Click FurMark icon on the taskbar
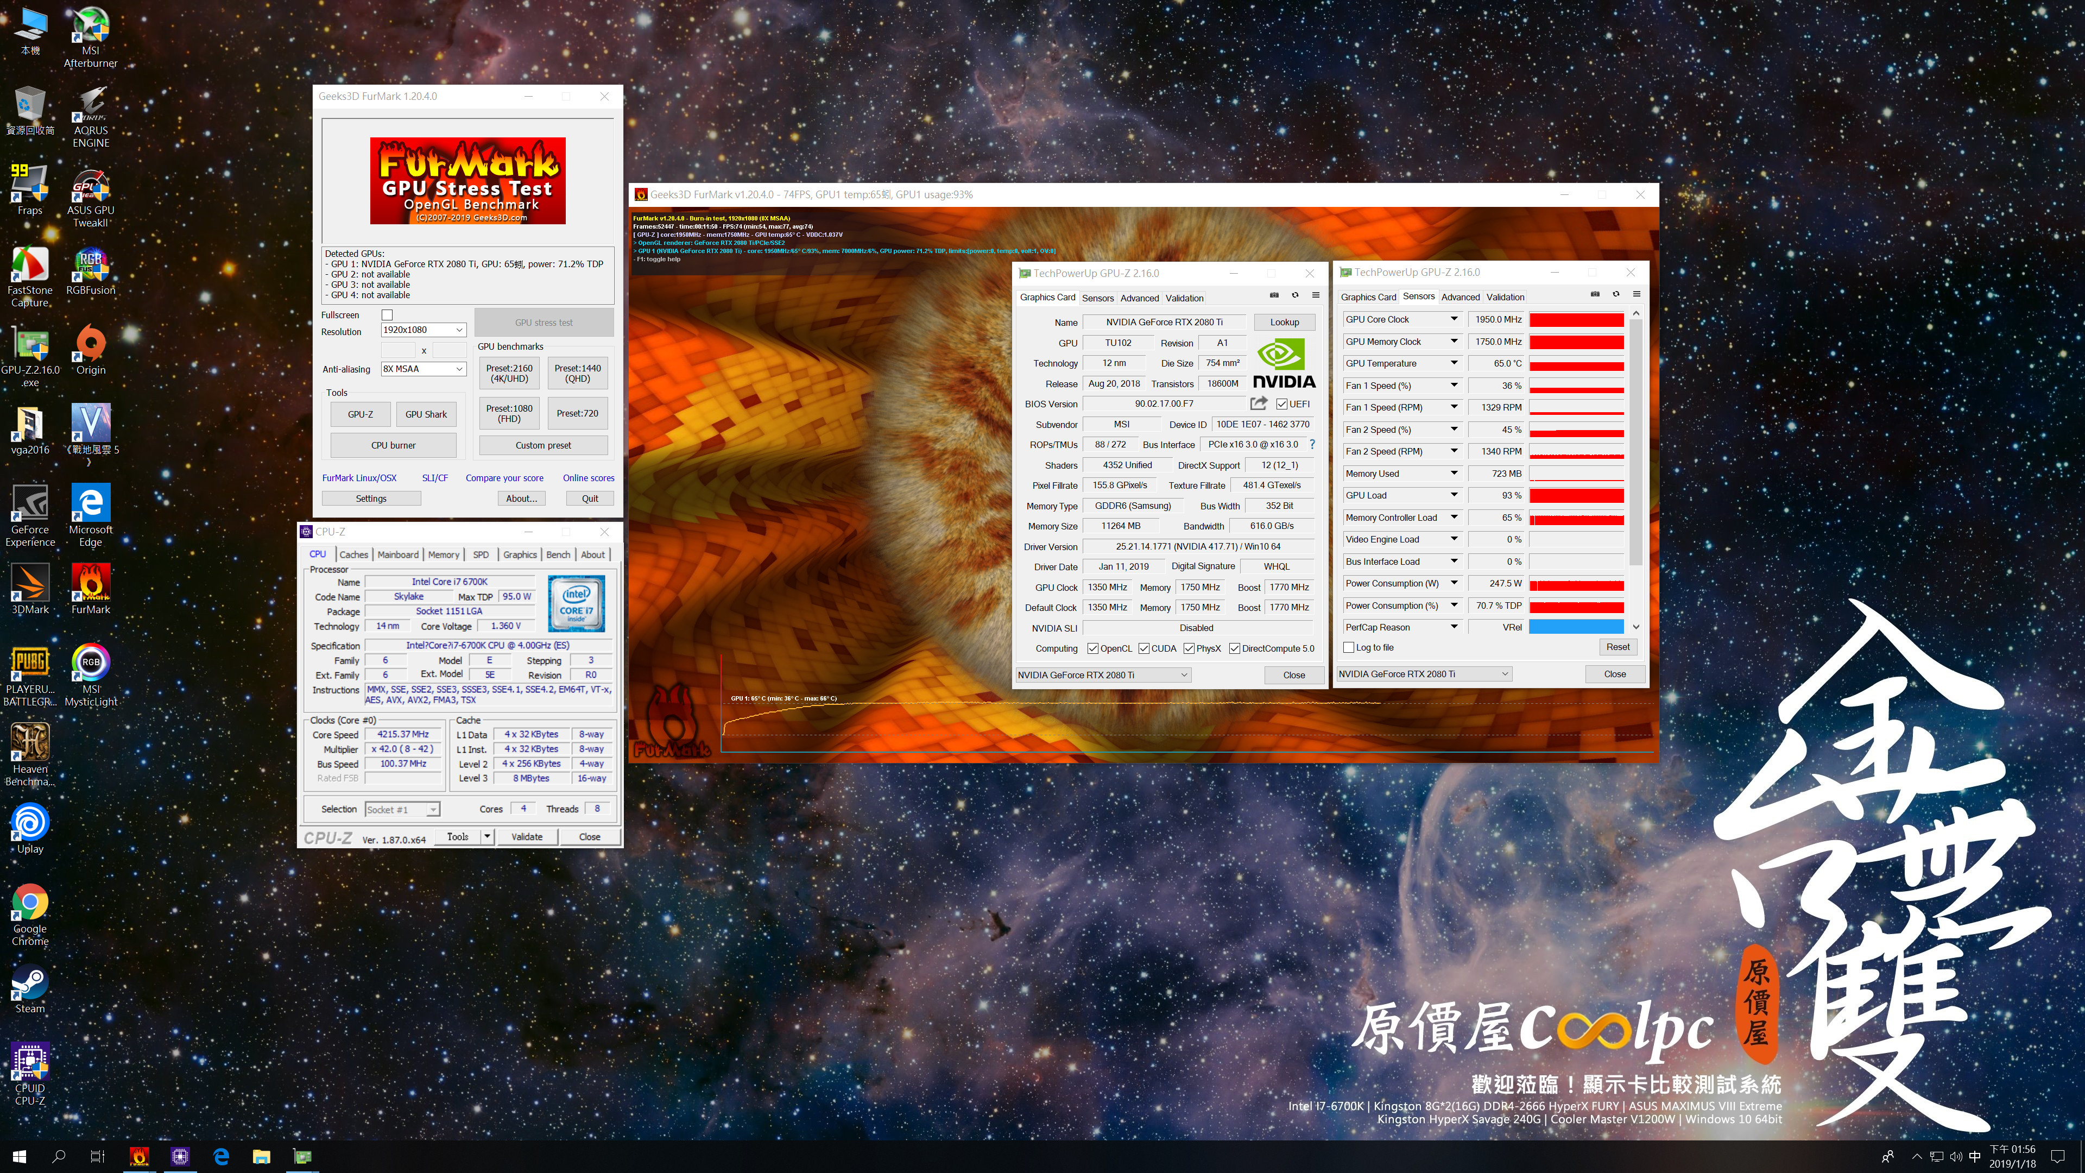The height and width of the screenshot is (1173, 2085). [139, 1156]
